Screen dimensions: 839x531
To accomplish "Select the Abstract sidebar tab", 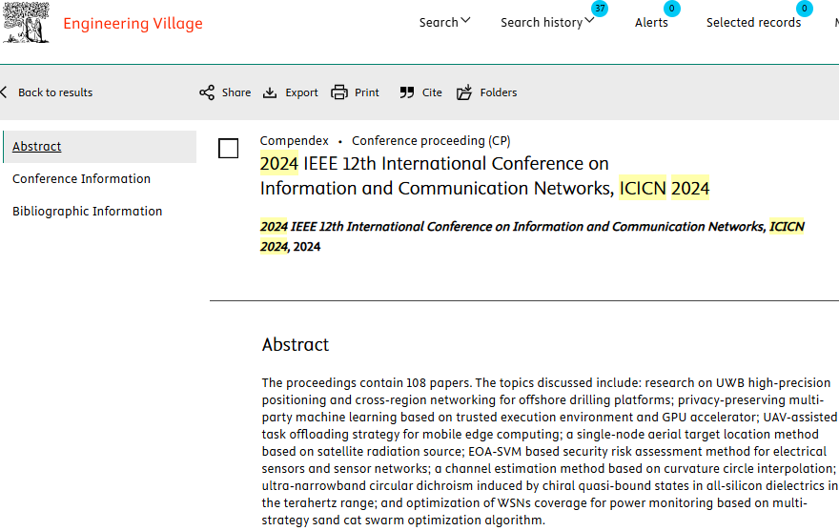I will [x=37, y=147].
